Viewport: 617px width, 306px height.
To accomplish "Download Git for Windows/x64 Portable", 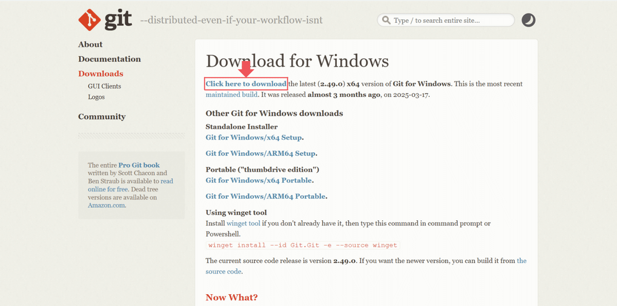I will (x=258, y=180).
